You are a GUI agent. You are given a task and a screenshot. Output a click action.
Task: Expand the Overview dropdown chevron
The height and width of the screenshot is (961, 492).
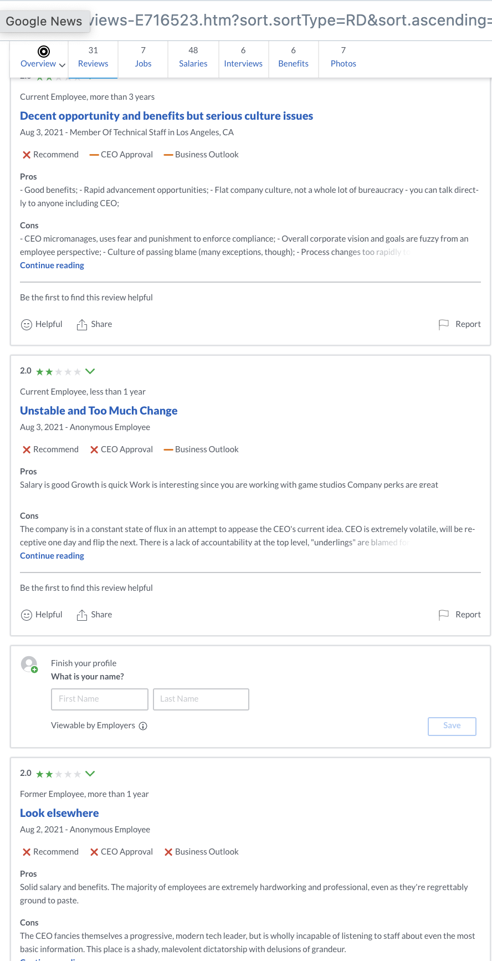(62, 65)
